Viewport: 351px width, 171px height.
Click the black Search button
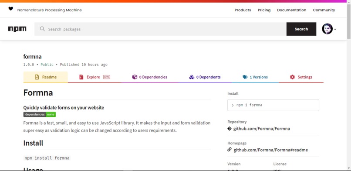(x=301, y=29)
